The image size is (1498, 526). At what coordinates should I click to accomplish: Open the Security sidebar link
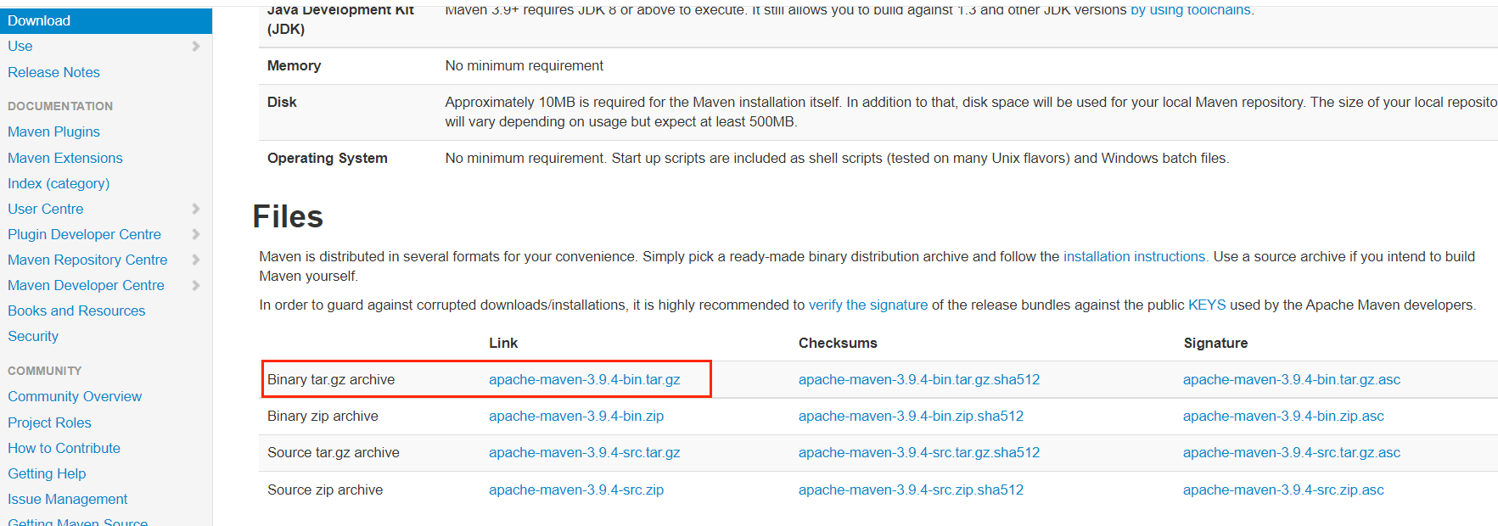(x=33, y=336)
